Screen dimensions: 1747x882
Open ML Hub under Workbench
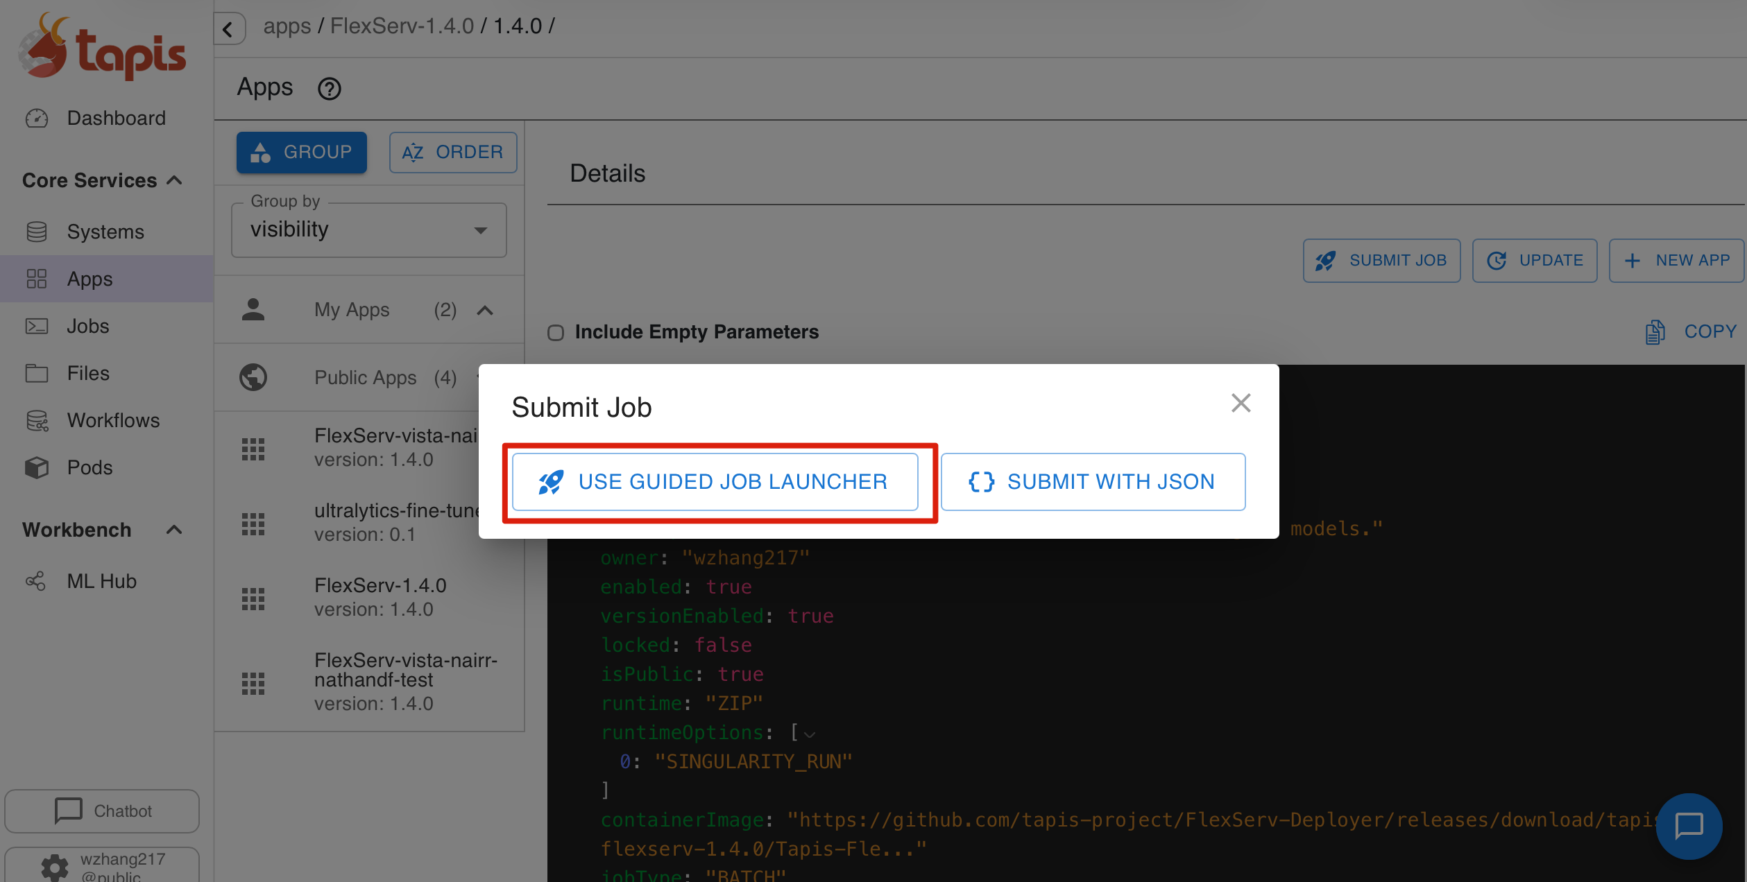pyautogui.click(x=106, y=581)
